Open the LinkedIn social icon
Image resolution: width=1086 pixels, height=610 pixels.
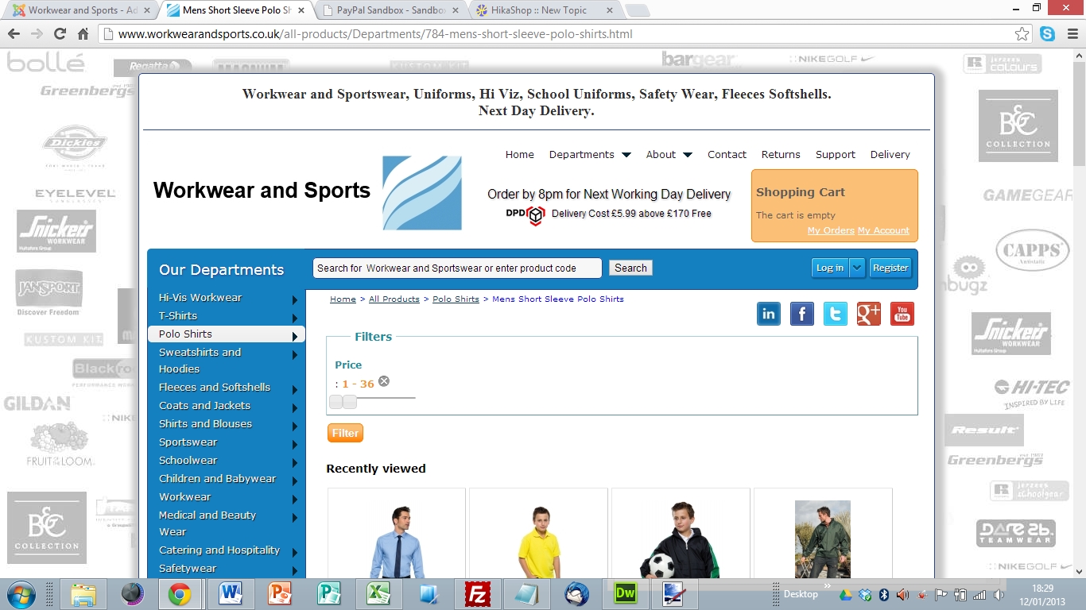(x=769, y=314)
